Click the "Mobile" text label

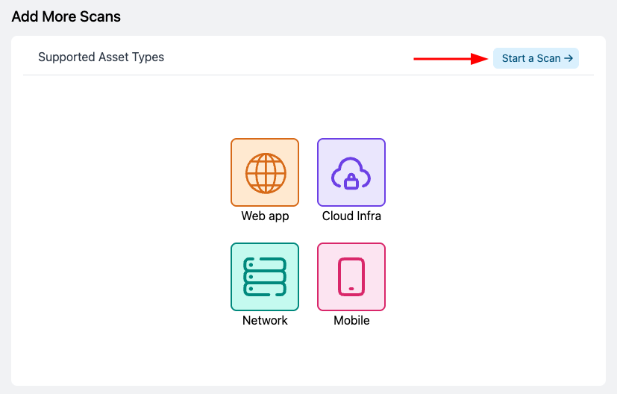pos(351,321)
